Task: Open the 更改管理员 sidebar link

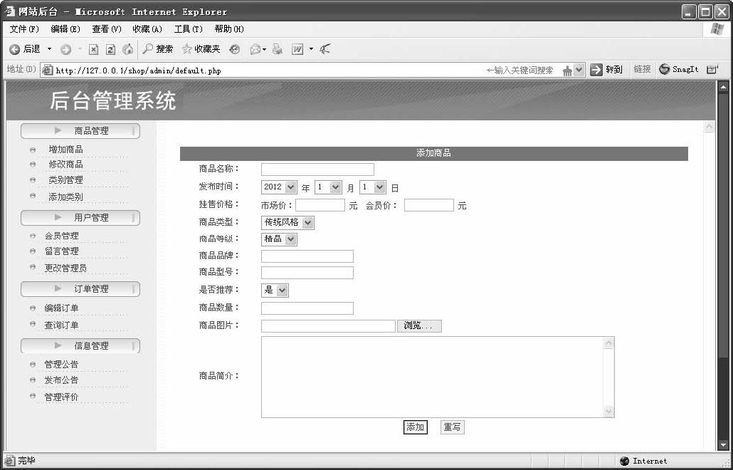Action: (x=65, y=268)
